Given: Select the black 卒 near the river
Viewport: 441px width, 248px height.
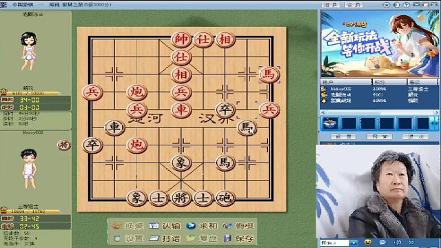Looking at the screenshot, I should (x=225, y=110).
